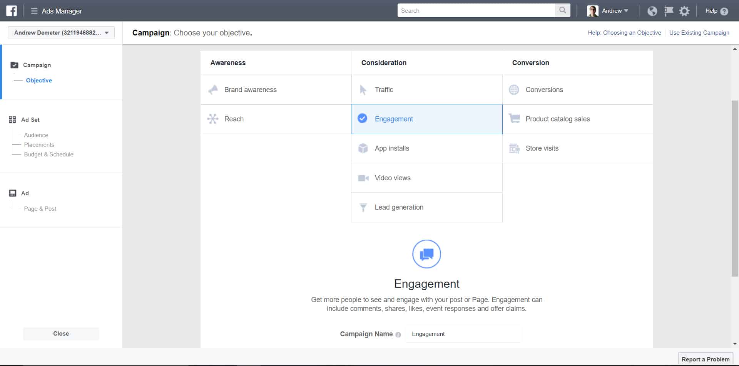Go to Page & Post in sidebar

(x=40, y=208)
